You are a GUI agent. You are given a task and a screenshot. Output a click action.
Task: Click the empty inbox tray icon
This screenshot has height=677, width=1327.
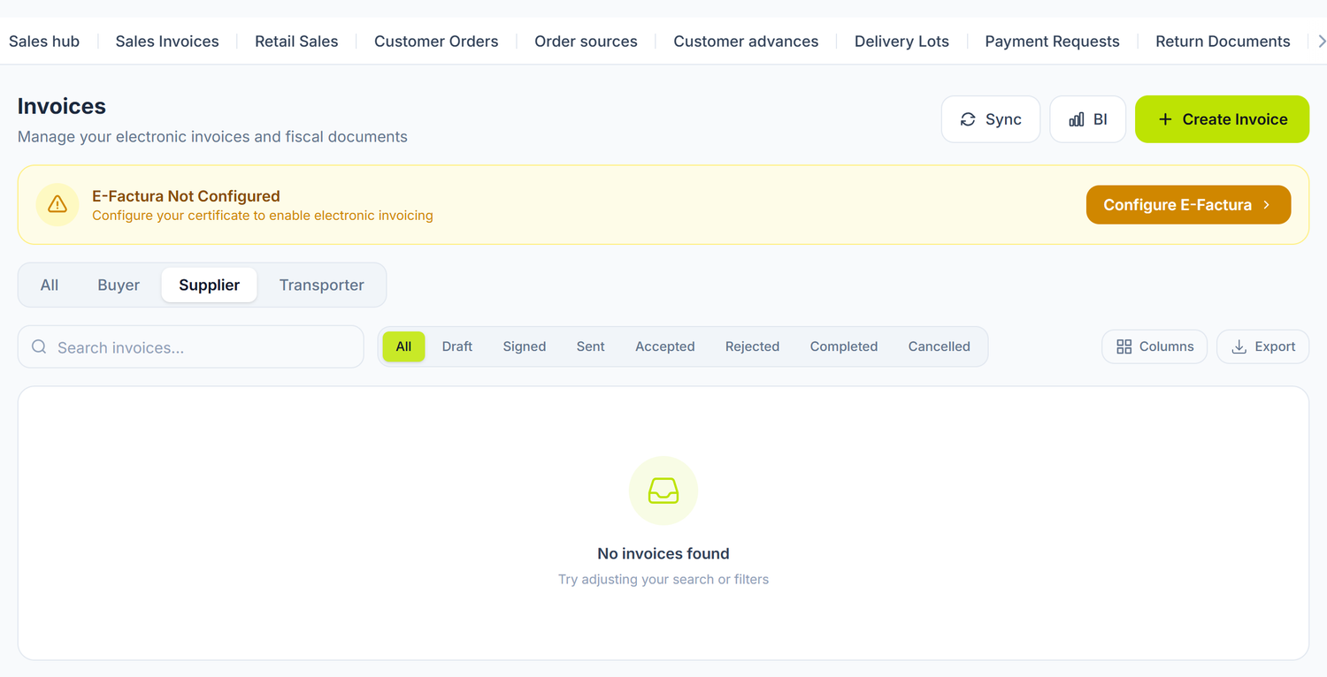tap(663, 491)
